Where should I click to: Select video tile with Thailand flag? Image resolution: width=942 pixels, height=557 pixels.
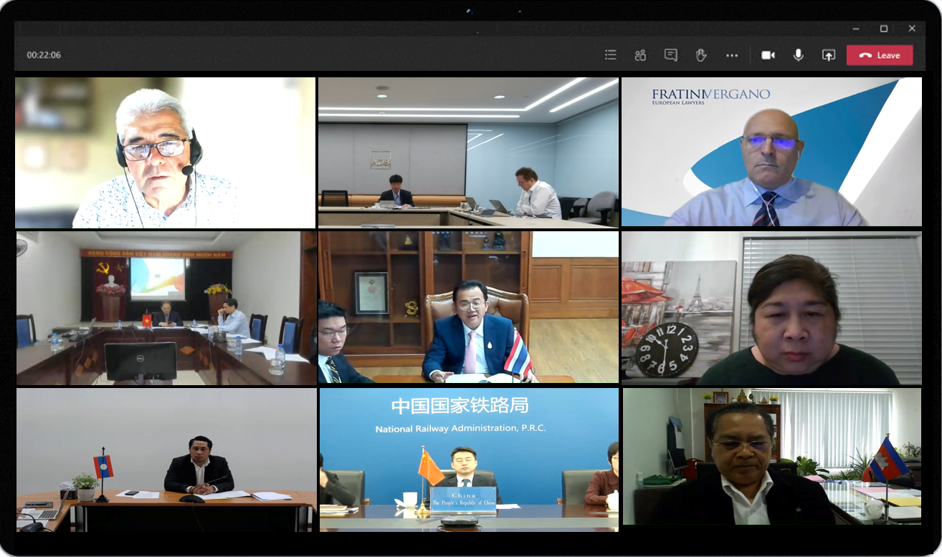tap(468, 308)
